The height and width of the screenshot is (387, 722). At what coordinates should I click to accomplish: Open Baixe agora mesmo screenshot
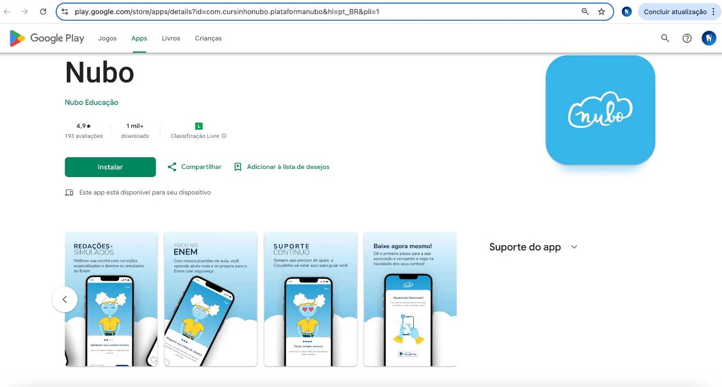click(410, 299)
